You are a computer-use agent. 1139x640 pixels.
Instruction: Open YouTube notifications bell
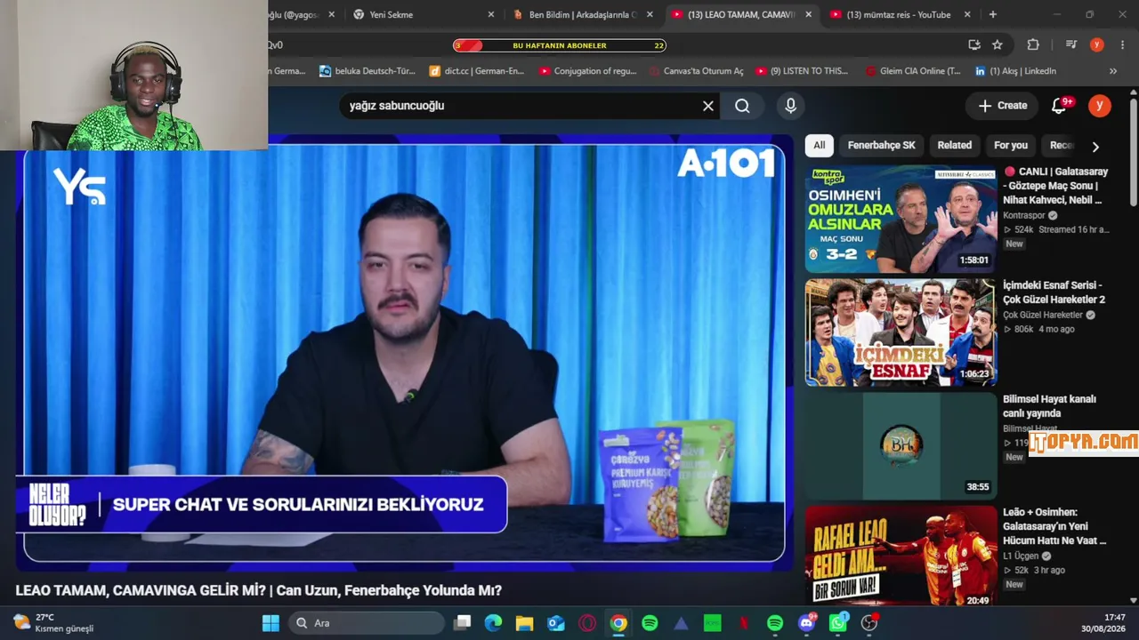(x=1059, y=106)
